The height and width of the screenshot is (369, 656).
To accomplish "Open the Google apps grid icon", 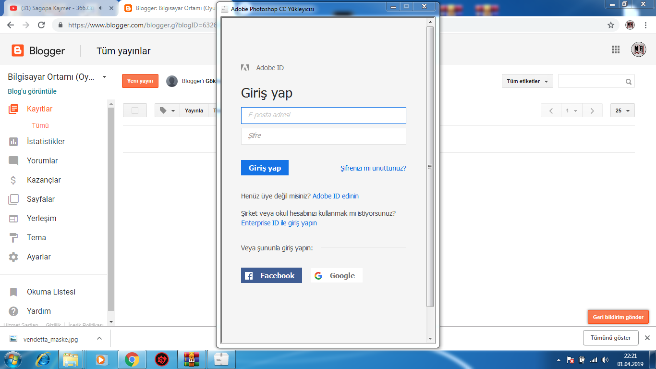I will click(616, 49).
